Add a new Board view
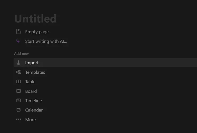This screenshot has height=133, width=197. tap(31, 91)
